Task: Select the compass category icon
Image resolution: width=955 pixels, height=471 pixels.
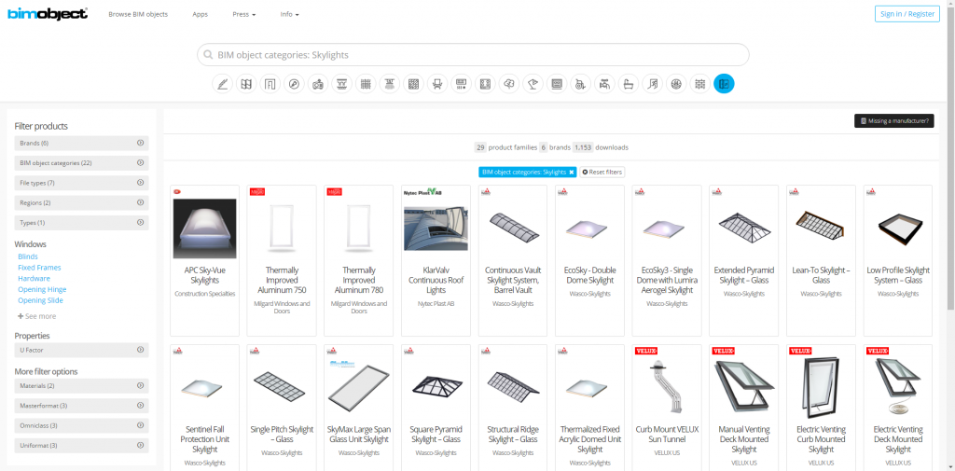Action: [x=294, y=84]
